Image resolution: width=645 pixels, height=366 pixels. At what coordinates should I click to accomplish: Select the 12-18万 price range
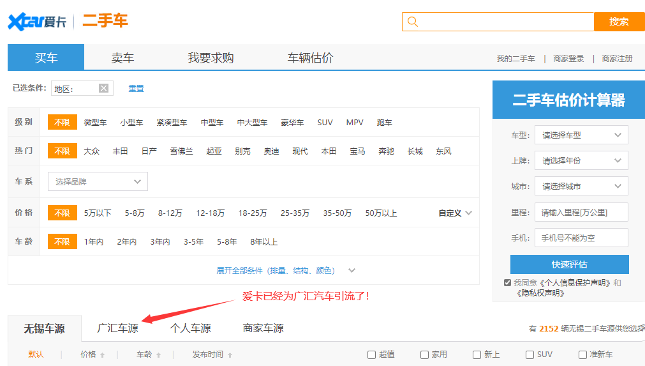coord(210,213)
